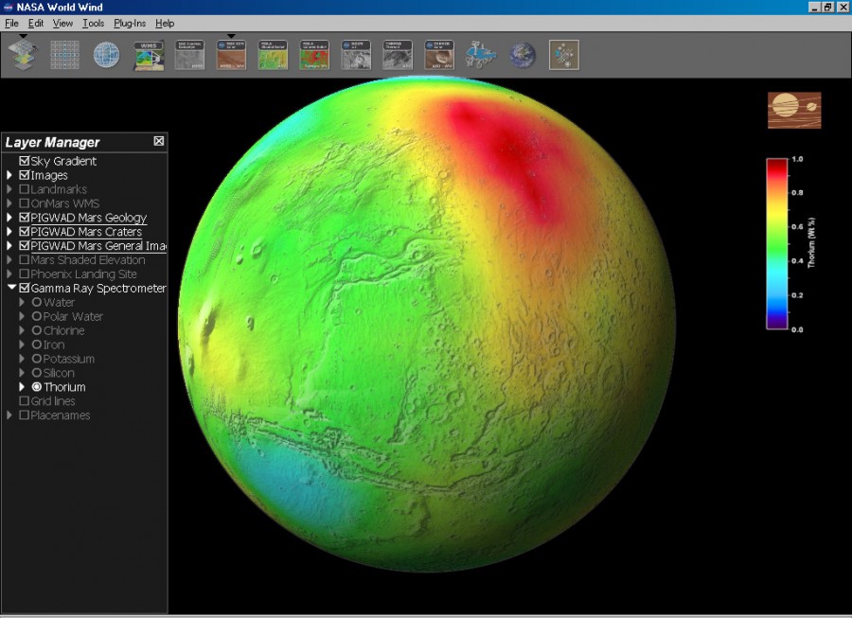Screen dimensions: 852x618
Task: Expand the PIGWAD Mars Craters arrow
Action: (x=10, y=232)
